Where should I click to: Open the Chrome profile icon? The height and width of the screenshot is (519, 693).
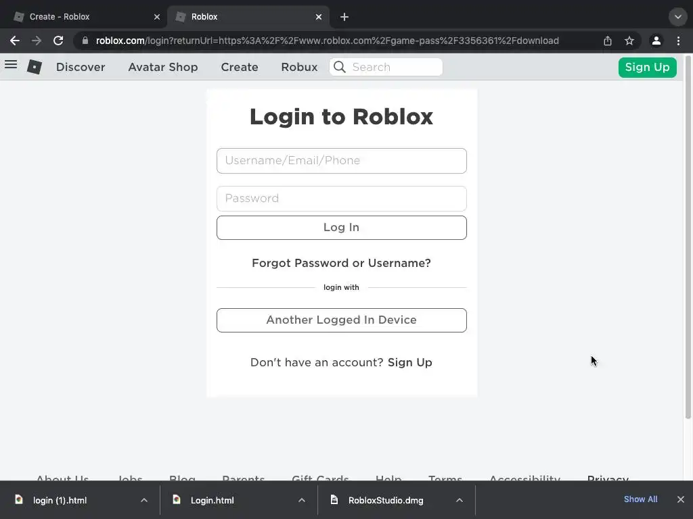(656, 41)
